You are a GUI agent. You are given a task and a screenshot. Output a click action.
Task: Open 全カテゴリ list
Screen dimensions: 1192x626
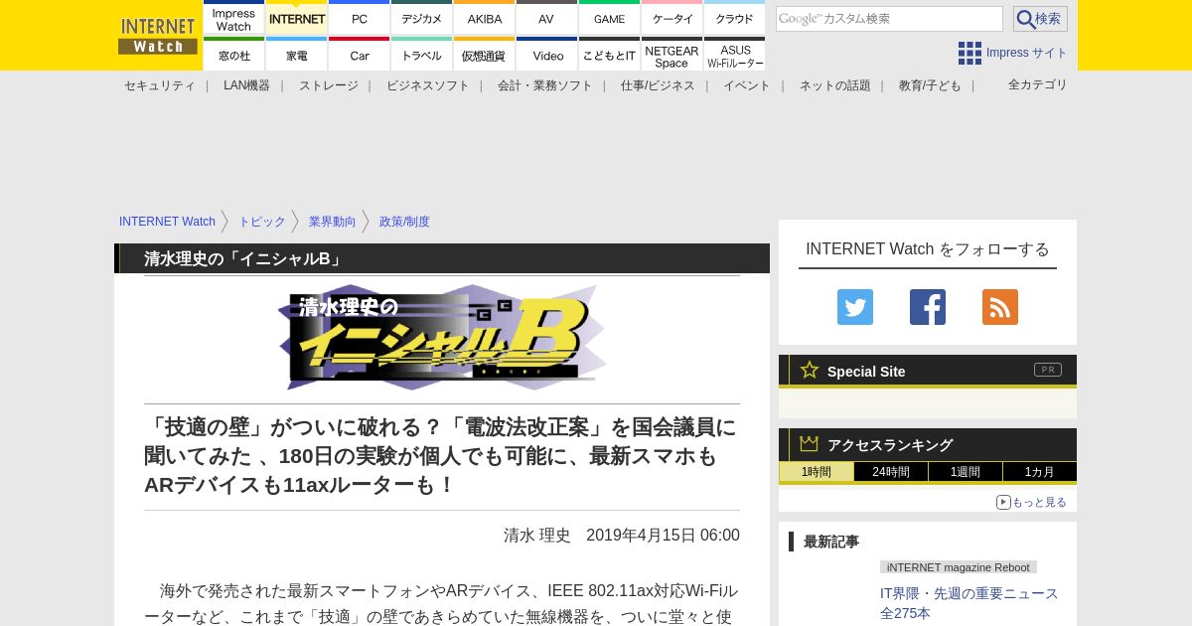1038,84
